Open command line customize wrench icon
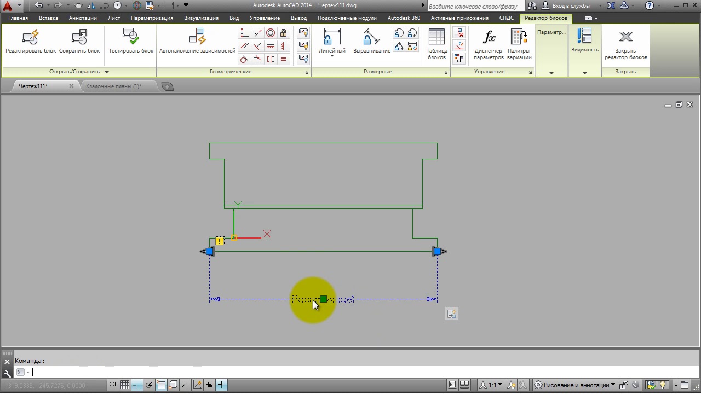 pyautogui.click(x=7, y=373)
